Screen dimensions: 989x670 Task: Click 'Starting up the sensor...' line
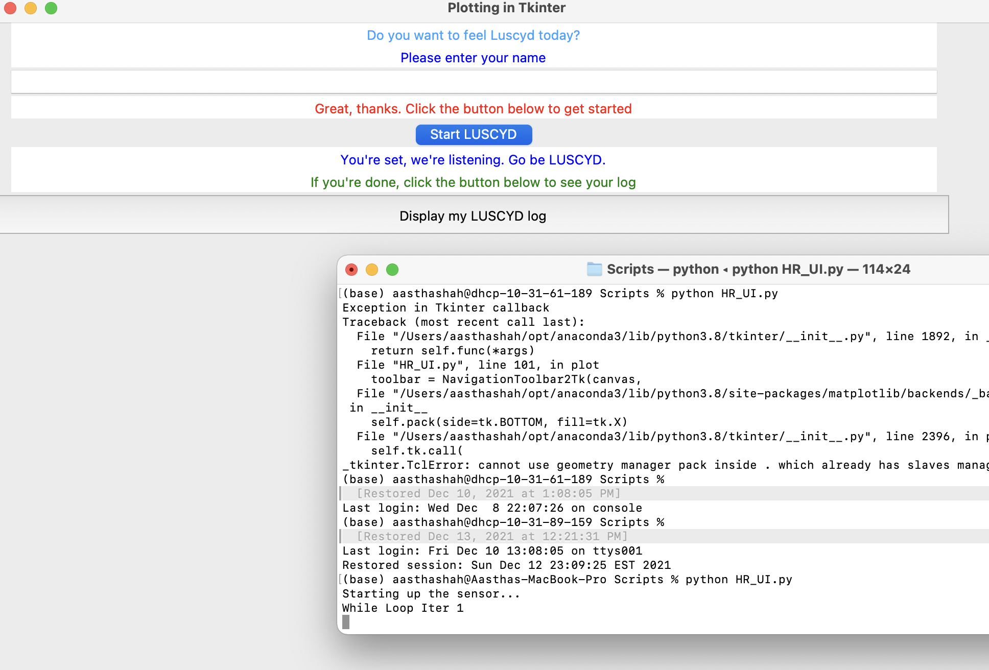point(431,593)
